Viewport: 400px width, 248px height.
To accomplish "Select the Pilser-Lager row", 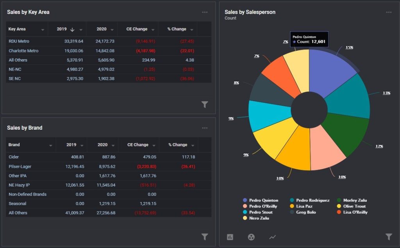I will pyautogui.click(x=109, y=167).
